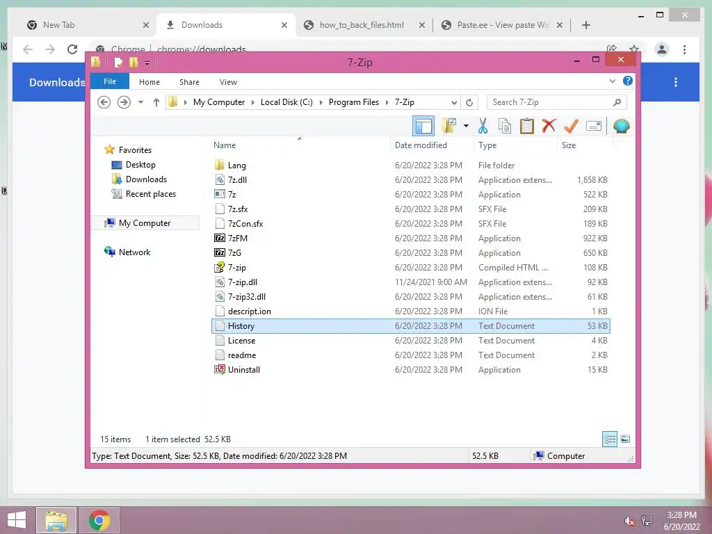Click Chrome icon on taskbar
This screenshot has height=534, width=712.
99,520
